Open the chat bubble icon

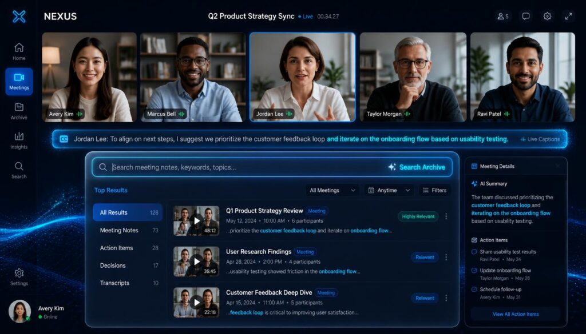(x=526, y=17)
